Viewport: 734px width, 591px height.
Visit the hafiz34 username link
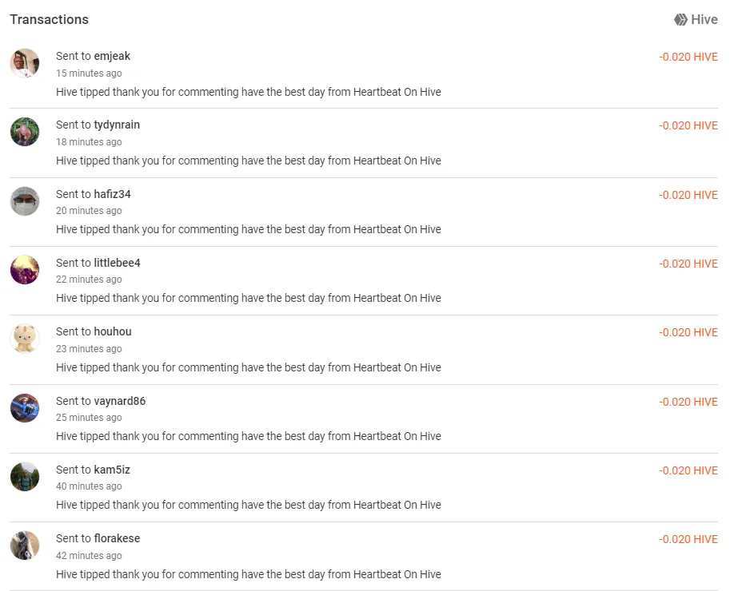coord(112,194)
